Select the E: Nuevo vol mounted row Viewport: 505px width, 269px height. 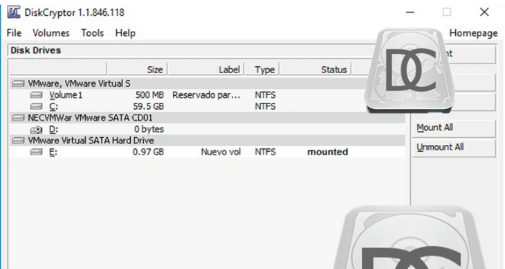(208, 152)
